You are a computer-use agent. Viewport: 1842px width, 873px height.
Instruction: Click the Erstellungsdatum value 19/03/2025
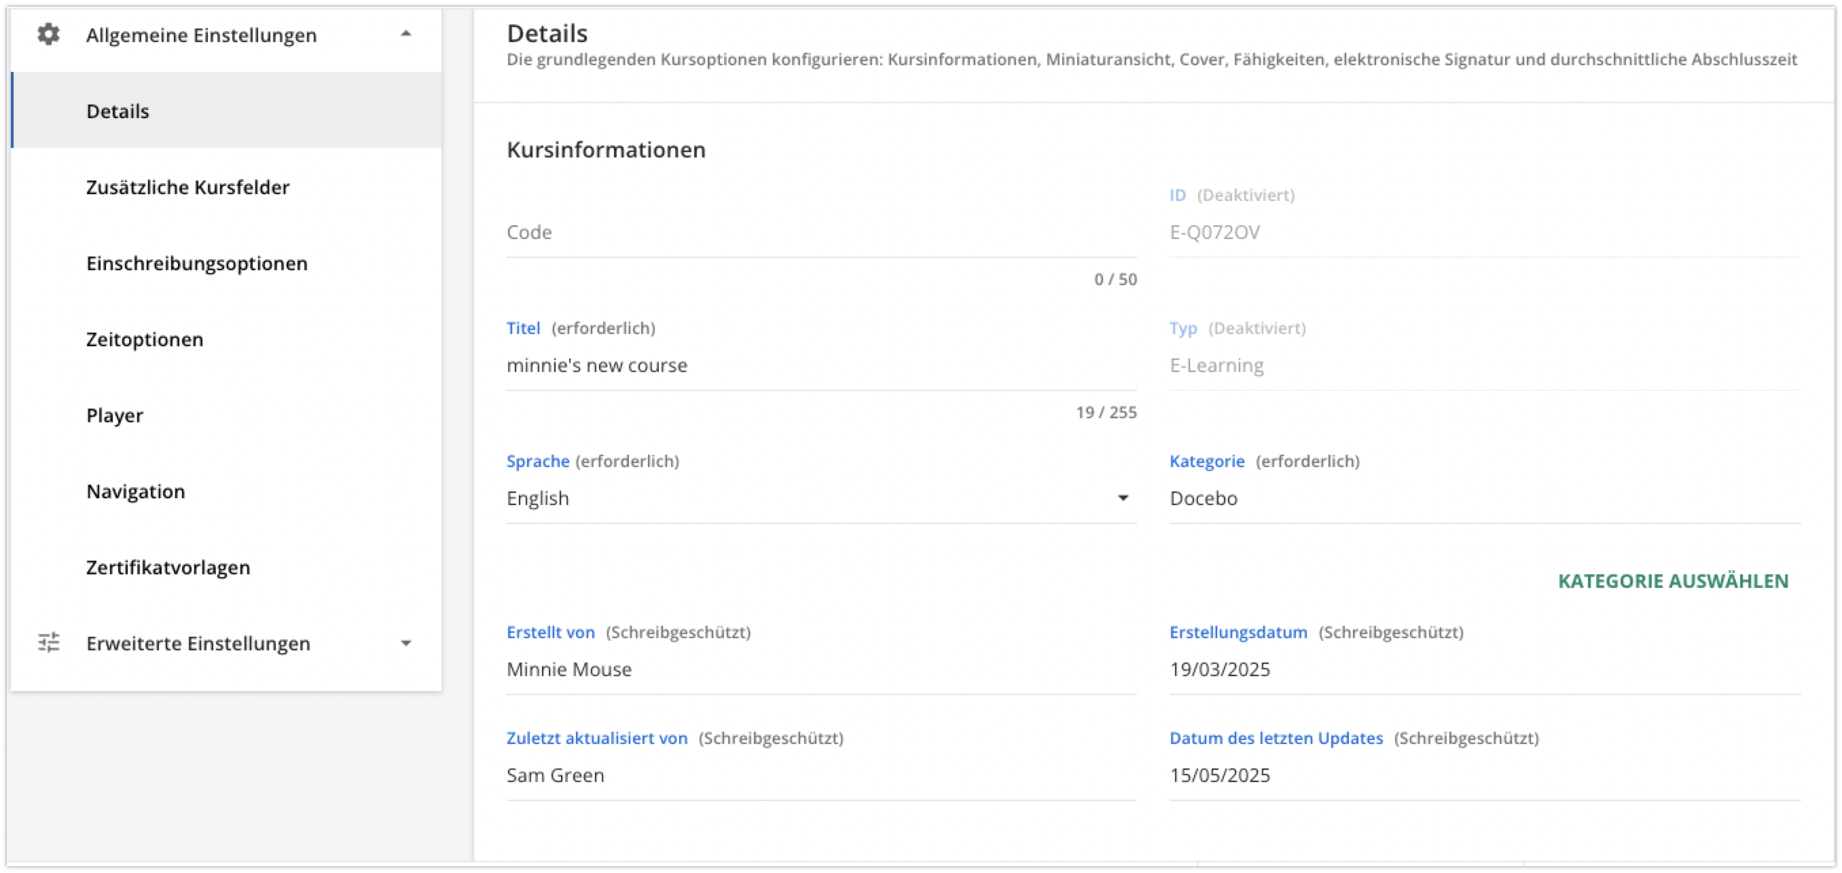[1220, 669]
